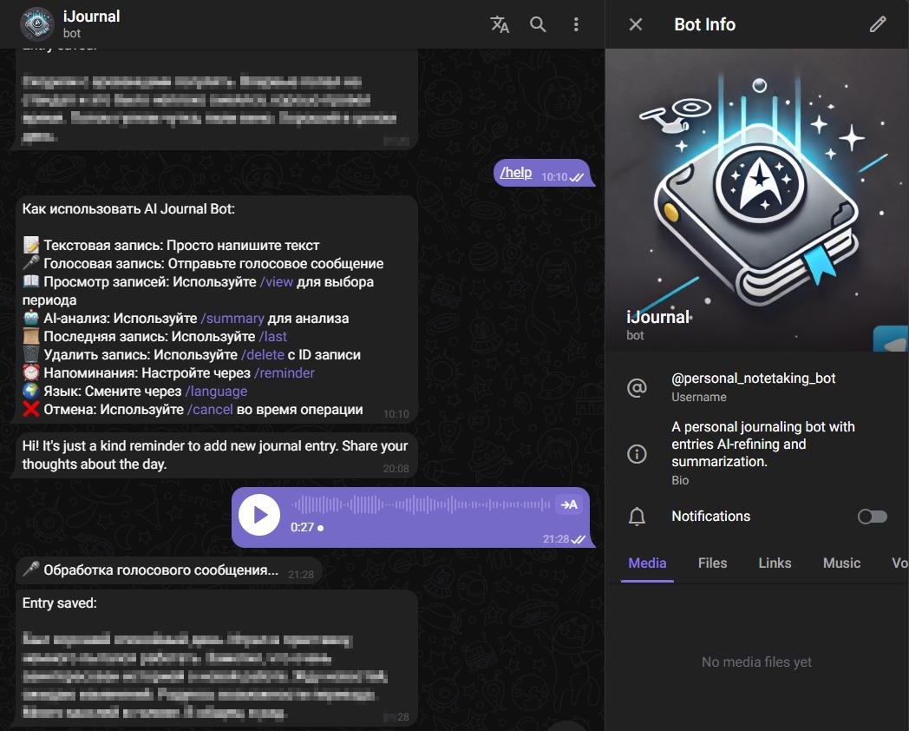This screenshot has width=909, height=731.
Task: Click the /reminder command link
Action: click(284, 373)
